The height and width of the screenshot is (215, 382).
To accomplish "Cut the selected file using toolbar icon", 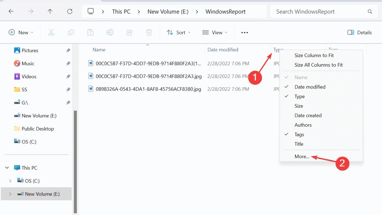I will pyautogui.click(x=52, y=32).
